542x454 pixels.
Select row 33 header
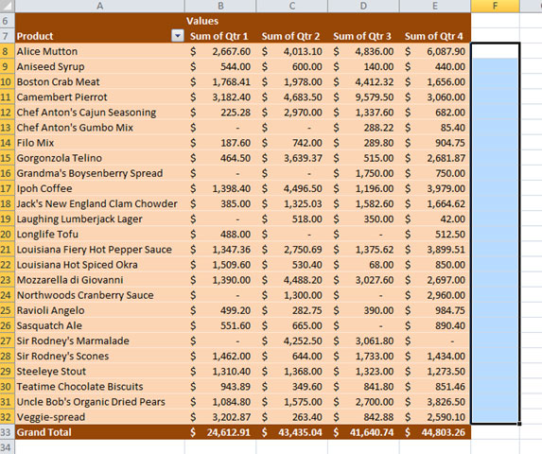coord(7,432)
